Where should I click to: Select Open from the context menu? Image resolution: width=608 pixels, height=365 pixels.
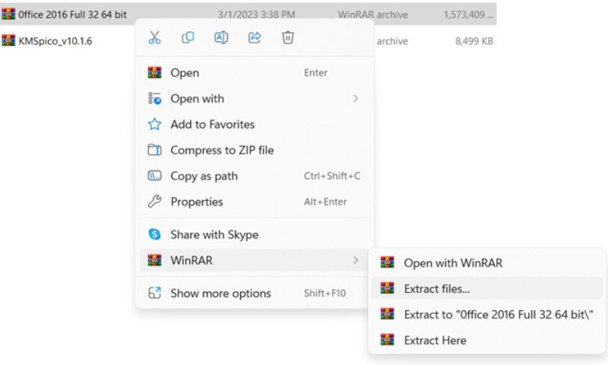255,72
